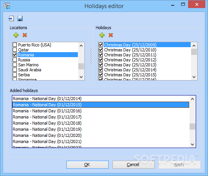Untick Christmas Day (25/12/2012) checkbox

click(101, 60)
